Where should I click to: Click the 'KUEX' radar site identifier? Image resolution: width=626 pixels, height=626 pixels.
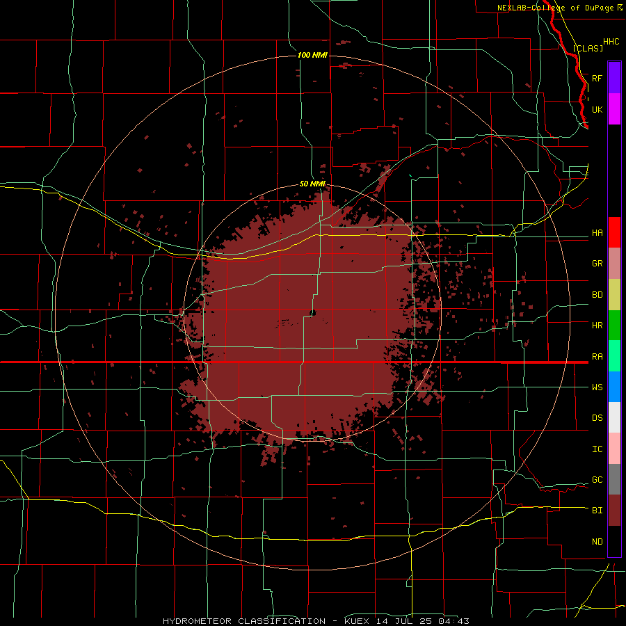[x=357, y=621]
